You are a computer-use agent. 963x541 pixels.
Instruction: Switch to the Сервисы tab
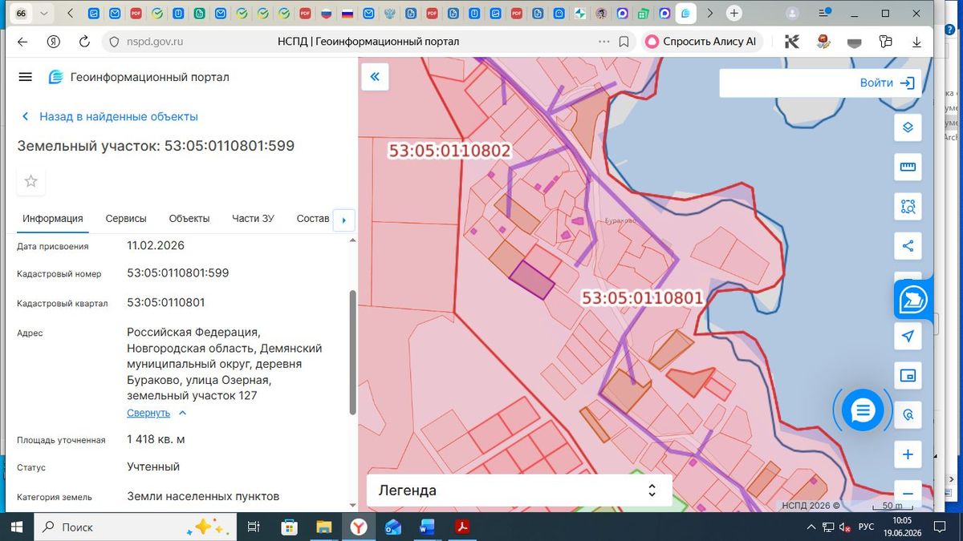pyautogui.click(x=126, y=218)
